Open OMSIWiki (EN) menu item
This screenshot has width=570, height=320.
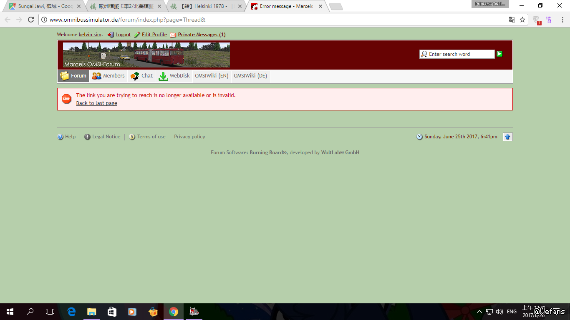(x=212, y=76)
